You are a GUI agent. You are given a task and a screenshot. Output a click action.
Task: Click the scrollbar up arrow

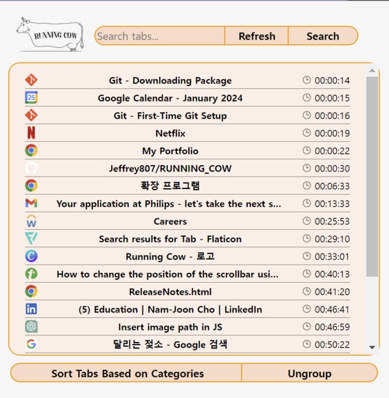372,71
